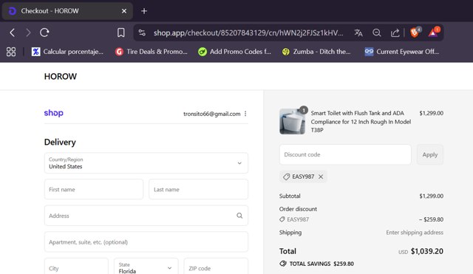Focus the Discount code field

(345, 154)
